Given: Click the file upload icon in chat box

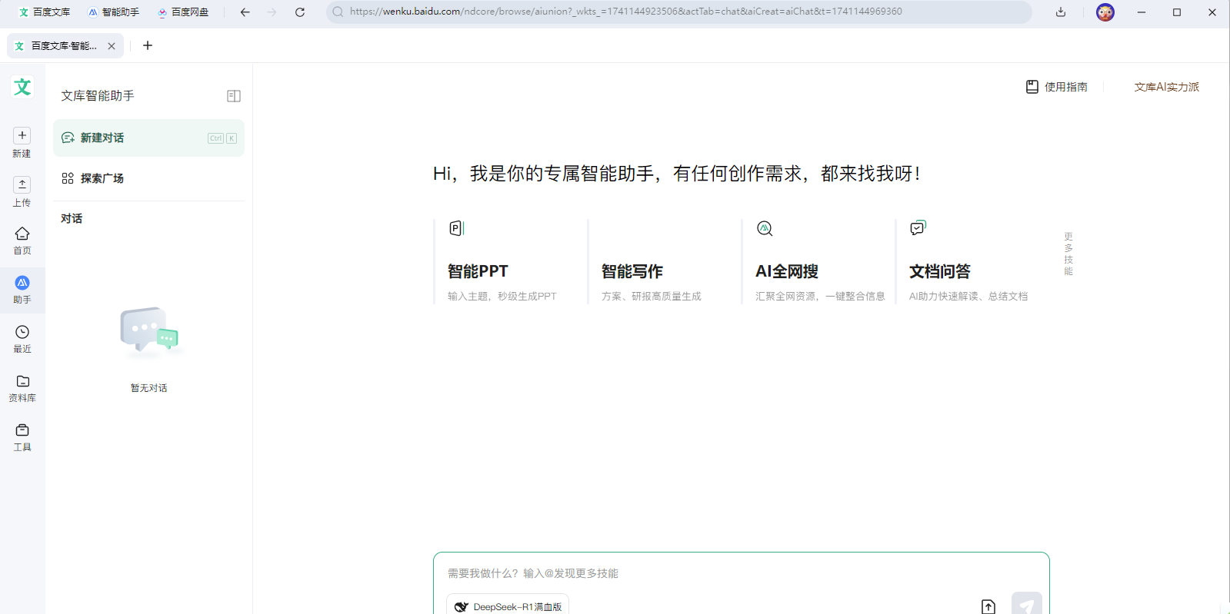Looking at the screenshot, I should (988, 606).
